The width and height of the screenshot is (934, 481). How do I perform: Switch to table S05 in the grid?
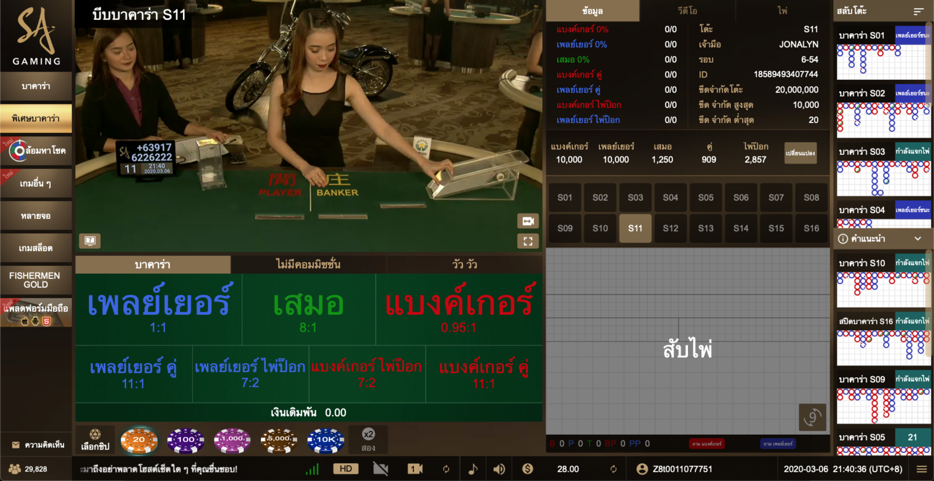point(706,198)
